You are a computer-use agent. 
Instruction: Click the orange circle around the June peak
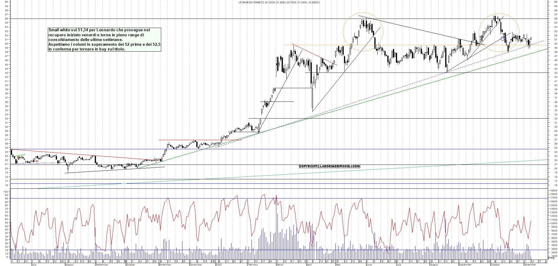coord(363,31)
